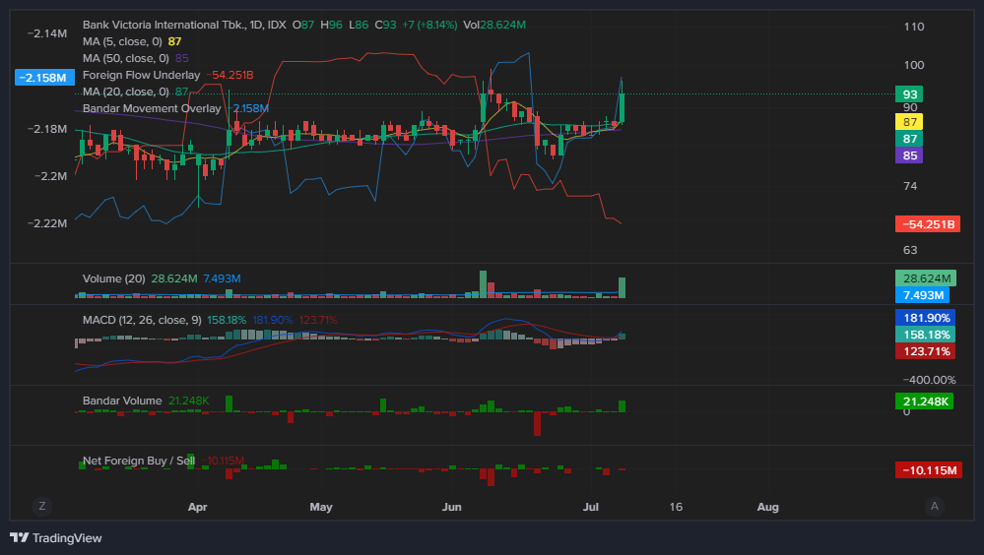Click the +7 (+8.14%) change value

click(x=429, y=25)
